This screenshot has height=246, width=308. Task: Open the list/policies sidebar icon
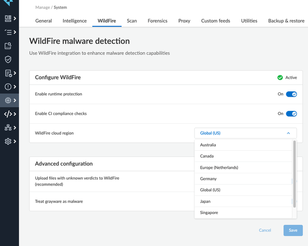(x=8, y=32)
